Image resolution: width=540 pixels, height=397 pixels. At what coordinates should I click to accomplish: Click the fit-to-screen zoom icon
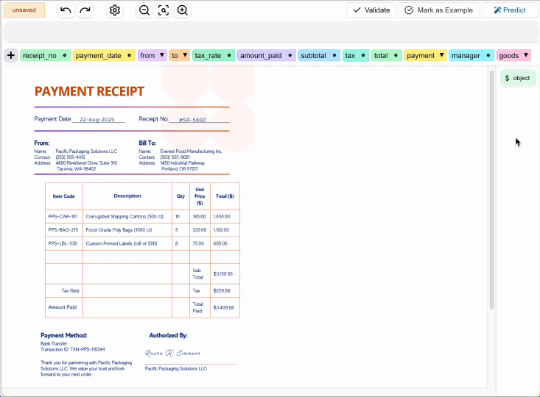pyautogui.click(x=164, y=10)
